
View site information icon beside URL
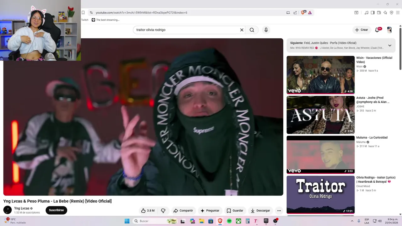click(91, 13)
